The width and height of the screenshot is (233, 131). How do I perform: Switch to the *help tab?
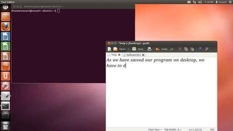point(114,55)
